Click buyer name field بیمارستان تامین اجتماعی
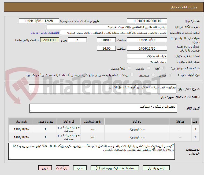The width and height of the screenshot is (204, 175). tap(107, 27)
